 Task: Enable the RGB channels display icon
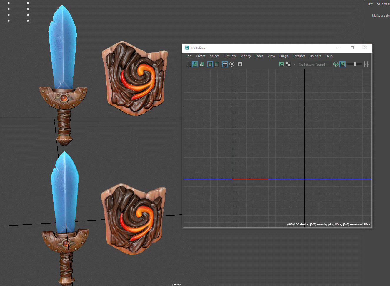coord(336,64)
